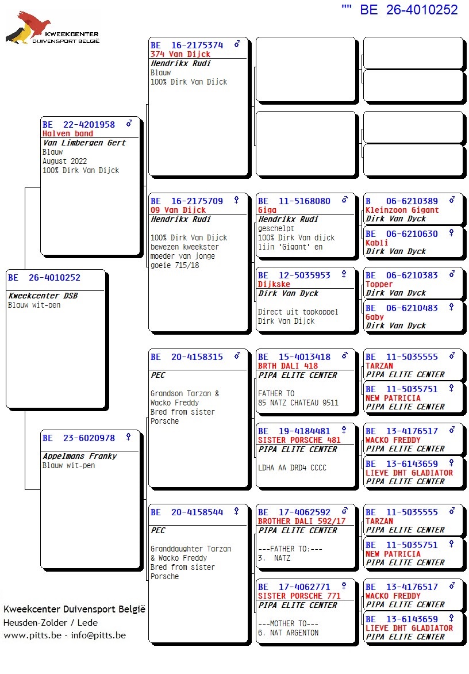
Task: Click the female symbol beside BE 23-6020978
Action: 128,437
